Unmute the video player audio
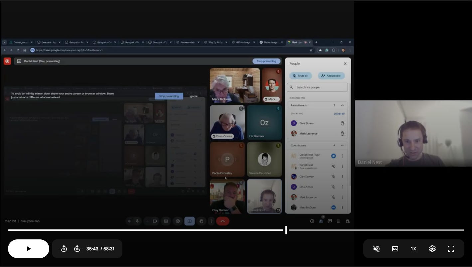Image resolution: width=472 pixels, height=267 pixels. click(x=377, y=249)
